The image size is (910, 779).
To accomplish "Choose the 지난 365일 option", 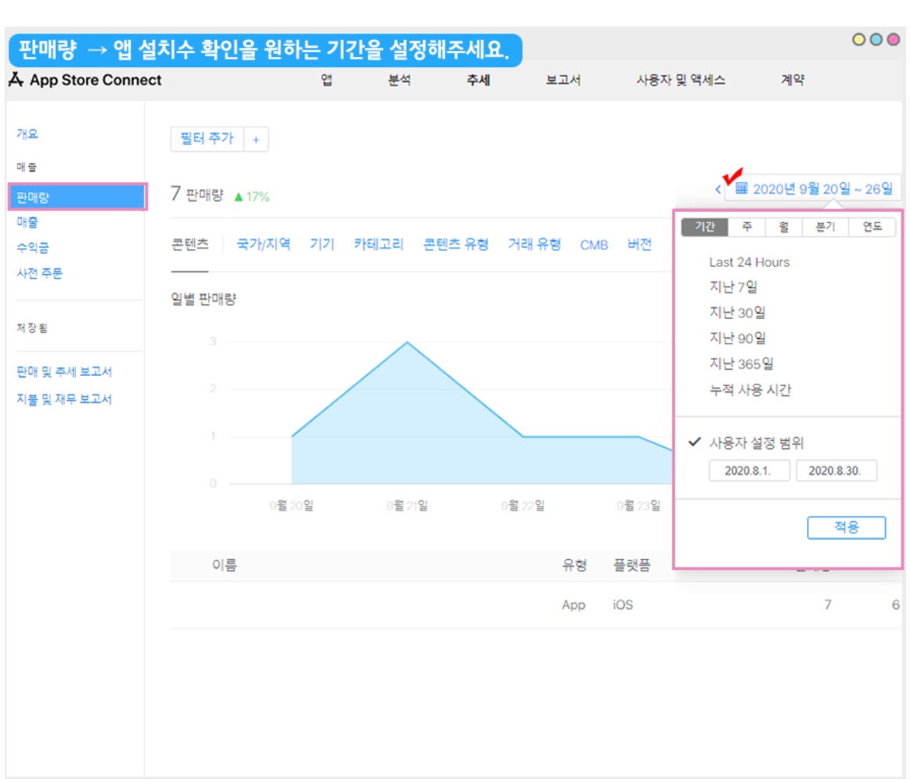I will pyautogui.click(x=741, y=363).
